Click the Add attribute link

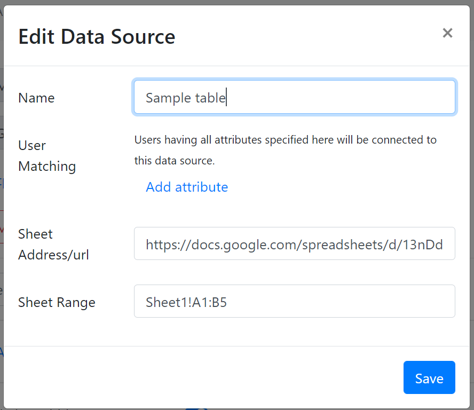point(187,187)
